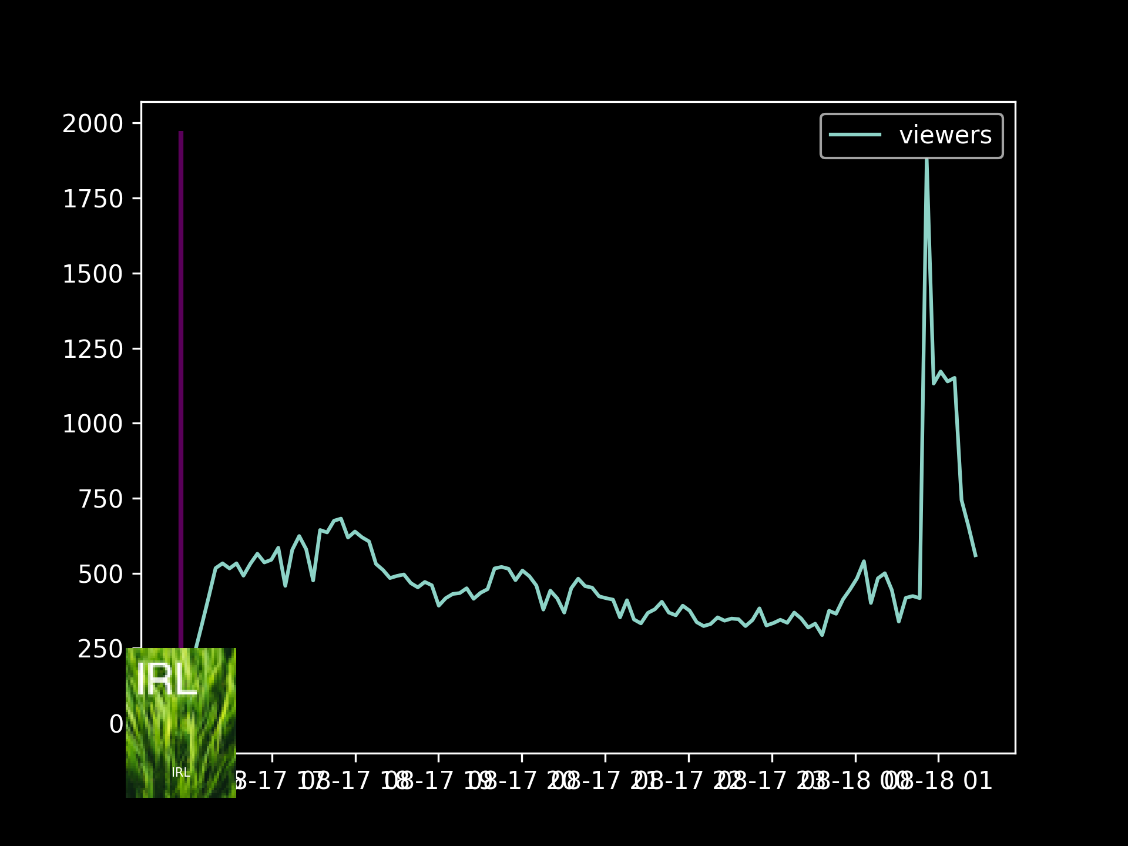Screen dimensions: 1128x846
Task: Click the 1750 y-axis label
Action: coord(93,199)
